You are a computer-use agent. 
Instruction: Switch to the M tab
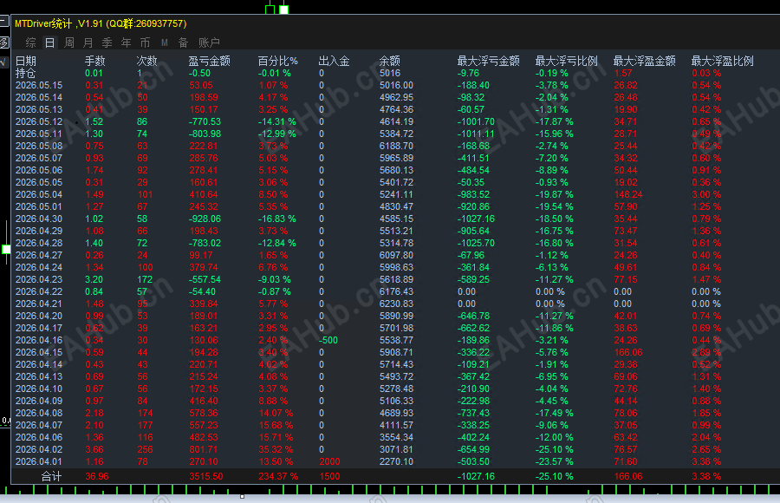[164, 42]
